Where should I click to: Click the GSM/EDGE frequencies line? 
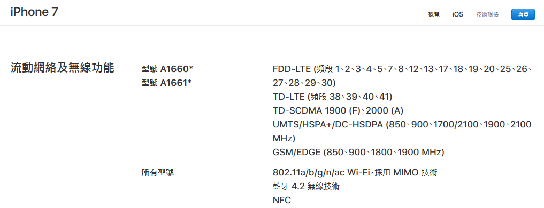pos(359,152)
